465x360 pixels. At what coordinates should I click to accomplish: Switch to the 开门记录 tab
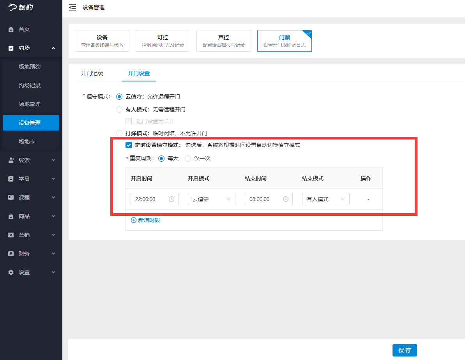(92, 73)
